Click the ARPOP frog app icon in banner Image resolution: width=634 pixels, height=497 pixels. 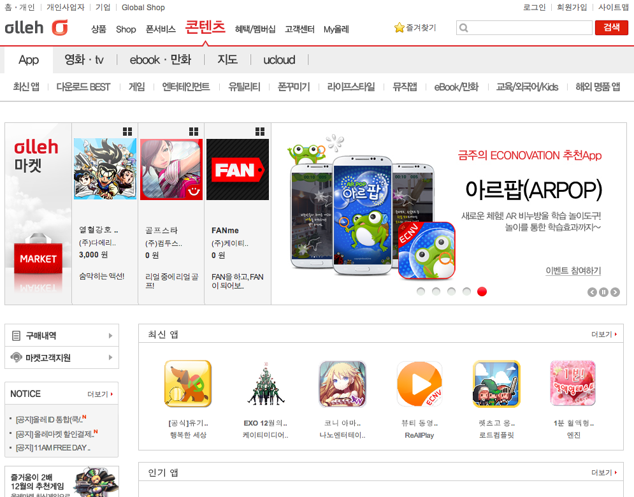tap(426, 250)
